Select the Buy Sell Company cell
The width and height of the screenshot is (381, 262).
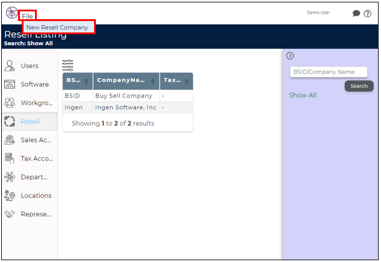(x=126, y=96)
